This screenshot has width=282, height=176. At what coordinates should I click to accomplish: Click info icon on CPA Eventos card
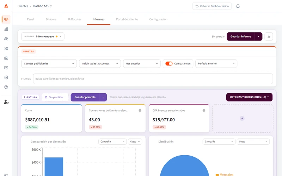tap(204, 111)
